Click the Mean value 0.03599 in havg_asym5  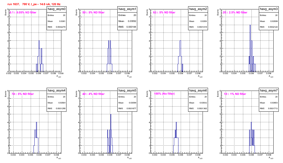(132, 103)
